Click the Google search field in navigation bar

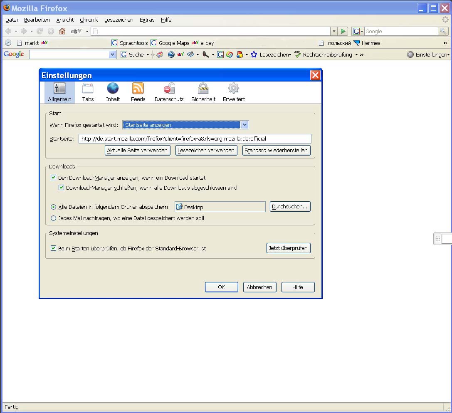pyautogui.click(x=401, y=31)
